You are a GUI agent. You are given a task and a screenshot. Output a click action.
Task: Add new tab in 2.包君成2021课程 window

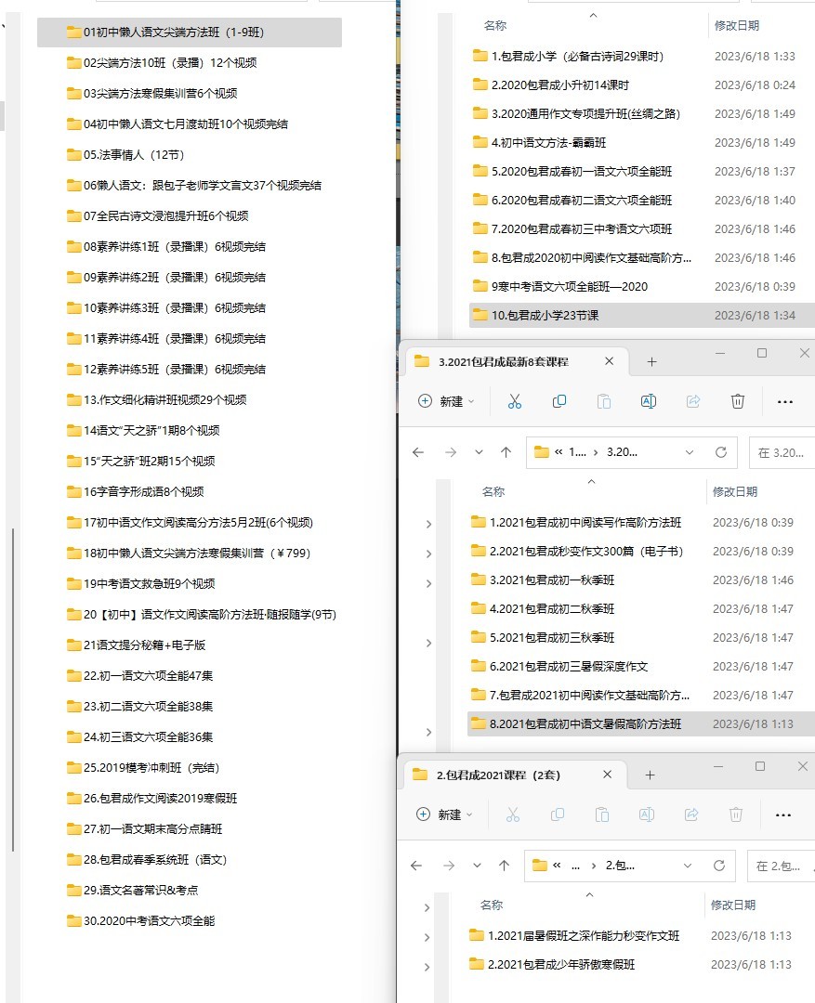tap(650, 775)
